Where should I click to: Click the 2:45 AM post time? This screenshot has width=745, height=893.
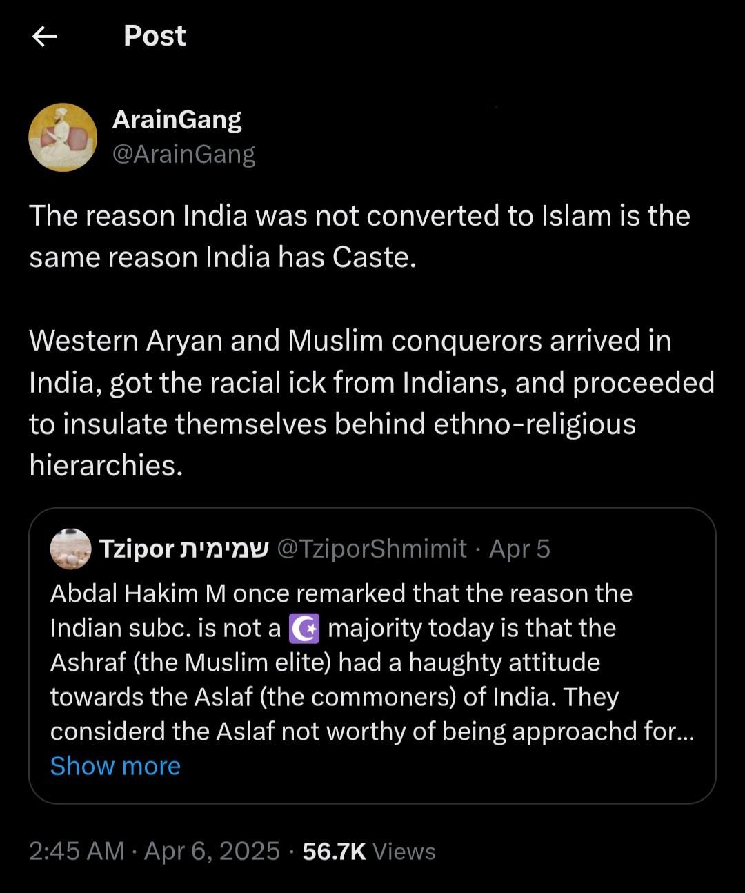click(x=77, y=851)
